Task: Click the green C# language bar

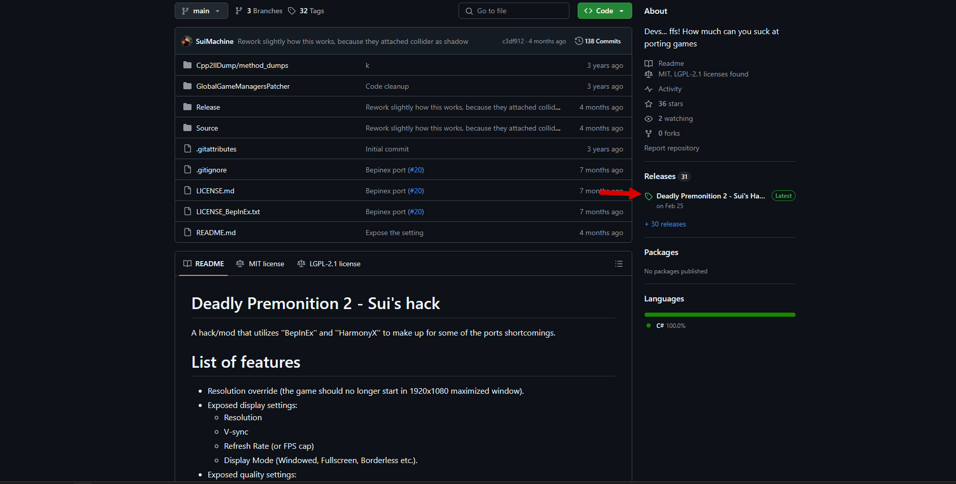Action: 720,315
